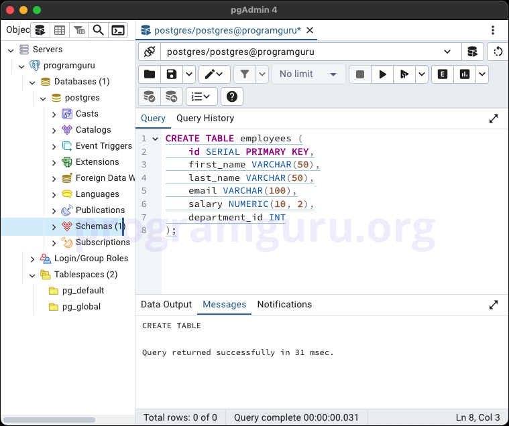Click the reset layout circular arrow icon
Image resolution: width=509 pixels, height=426 pixels.
point(498,52)
